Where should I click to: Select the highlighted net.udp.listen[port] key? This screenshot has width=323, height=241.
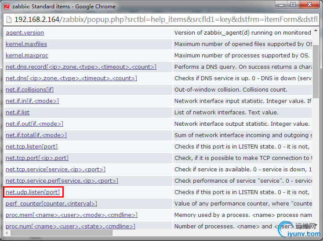click(x=33, y=192)
